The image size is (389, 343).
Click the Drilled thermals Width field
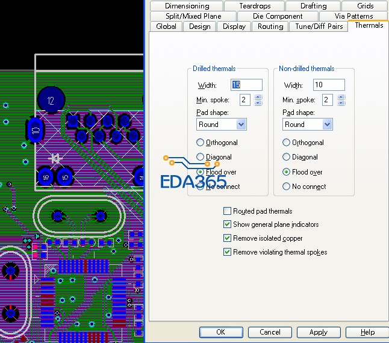246,85
